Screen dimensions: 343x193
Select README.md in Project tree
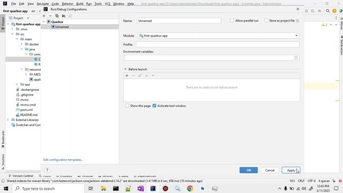pos(28,115)
